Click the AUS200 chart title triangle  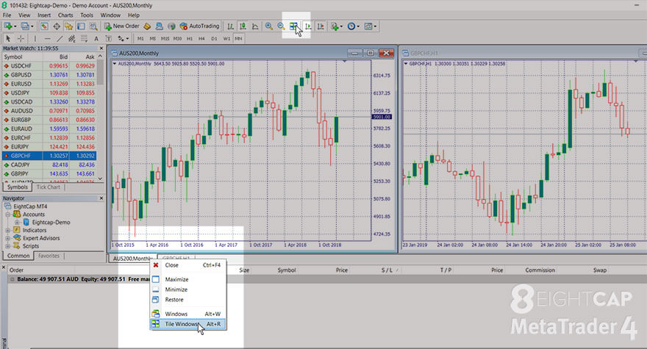(115, 63)
